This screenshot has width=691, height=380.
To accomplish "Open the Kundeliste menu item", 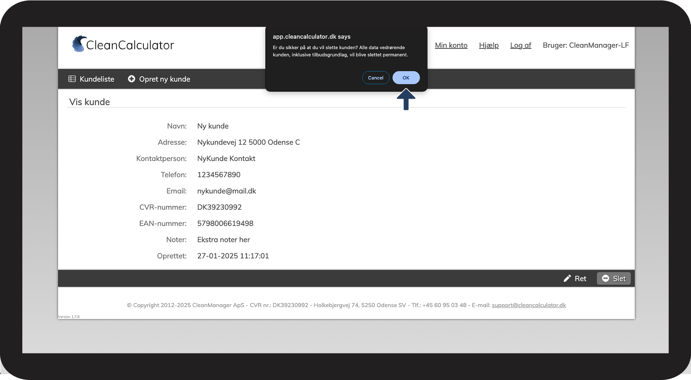I will tap(97, 79).
